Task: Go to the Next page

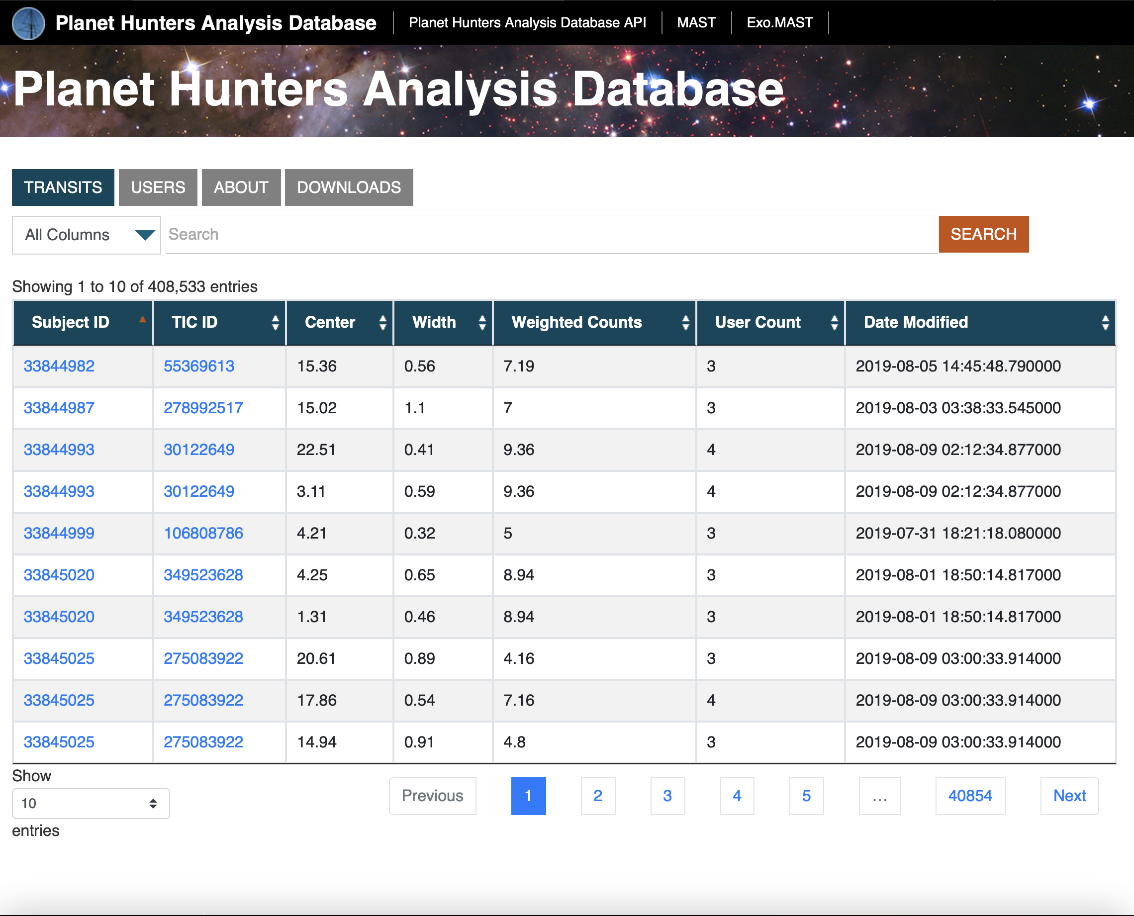Action: 1069,796
